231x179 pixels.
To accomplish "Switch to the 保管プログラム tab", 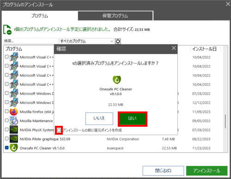I will click(x=115, y=16).
